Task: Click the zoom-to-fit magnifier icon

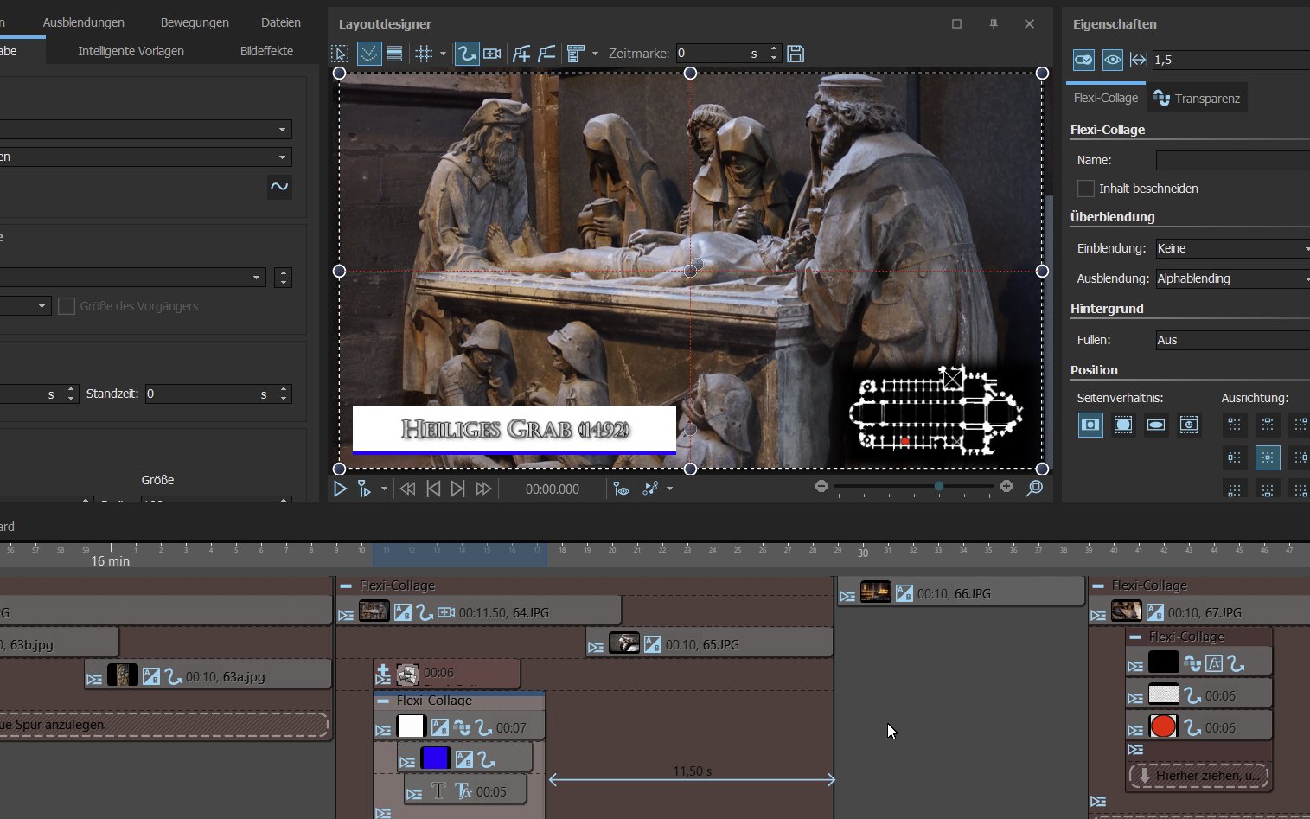Action: 1034,489
